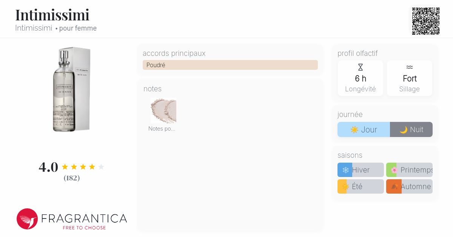This screenshot has width=453, height=237.
Task: Click the Fort Sillage card
Action: 410,78
